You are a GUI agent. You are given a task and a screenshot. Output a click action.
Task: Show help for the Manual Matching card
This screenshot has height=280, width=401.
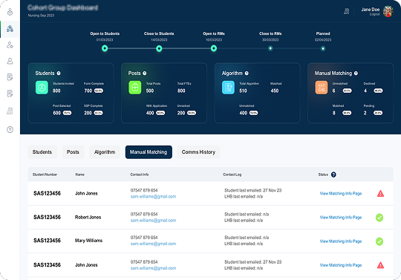point(356,74)
